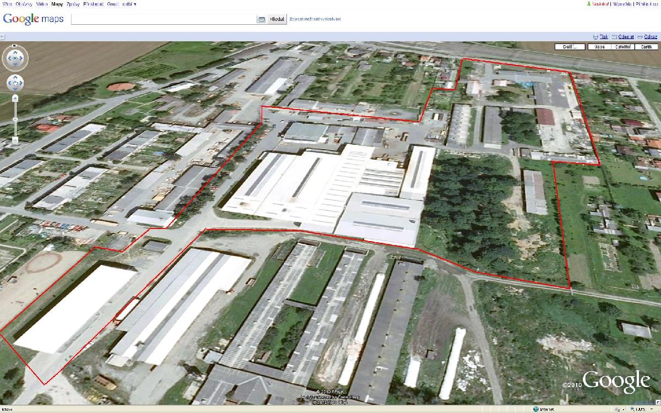Tilt view up with look-around joystick
Screen dimensions: 661x413
pos(15,52)
